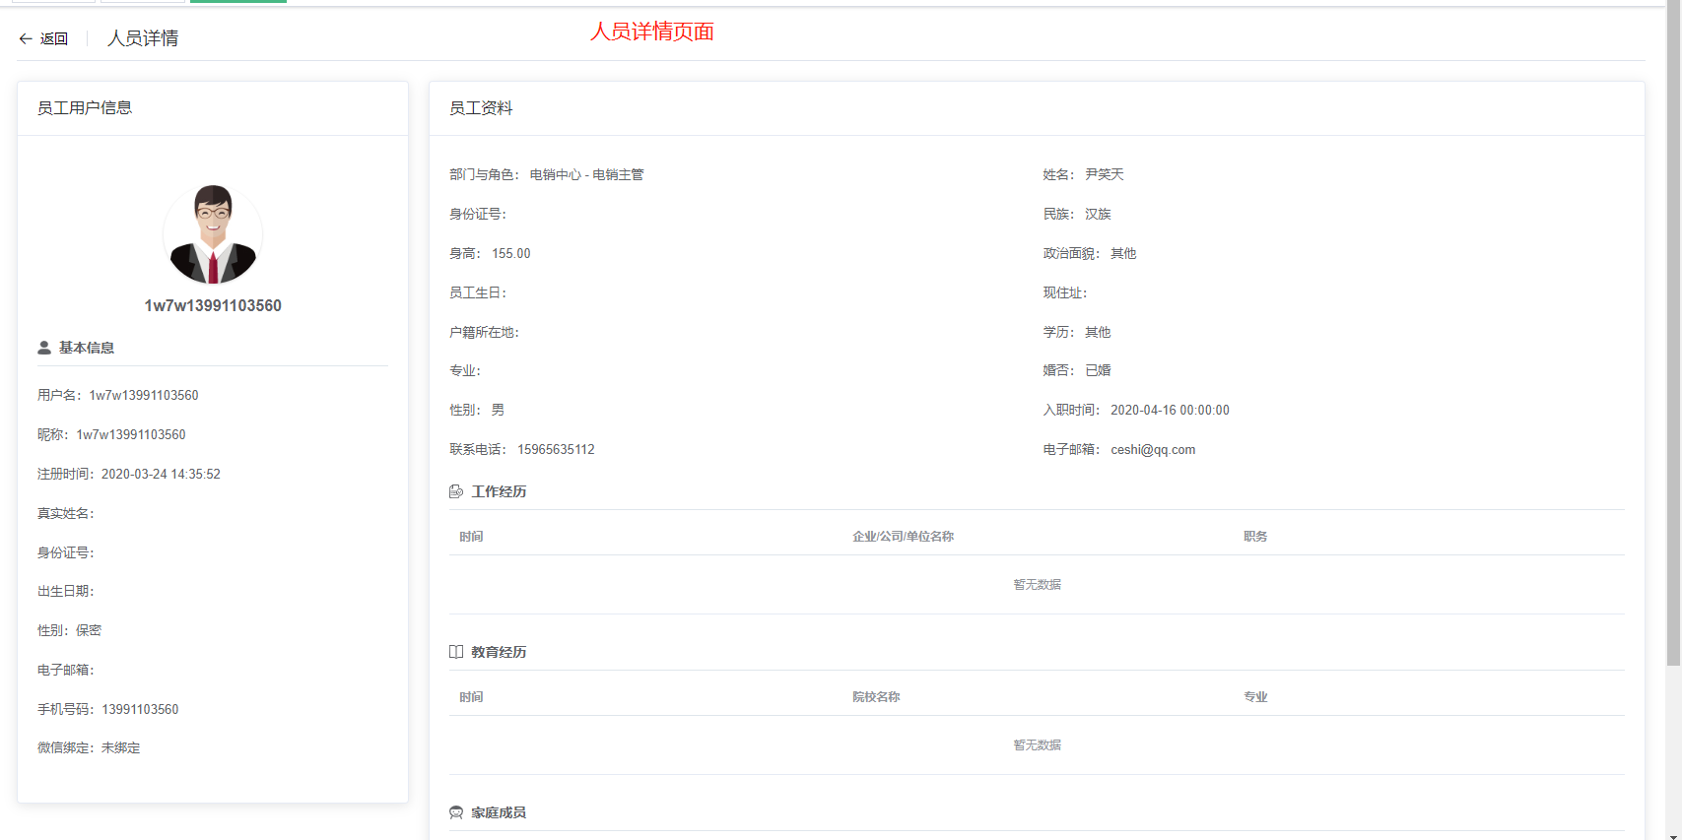Click 入职时间 2020-04-16 00:00:00 field
The image size is (1682, 840).
pyautogui.click(x=1136, y=410)
